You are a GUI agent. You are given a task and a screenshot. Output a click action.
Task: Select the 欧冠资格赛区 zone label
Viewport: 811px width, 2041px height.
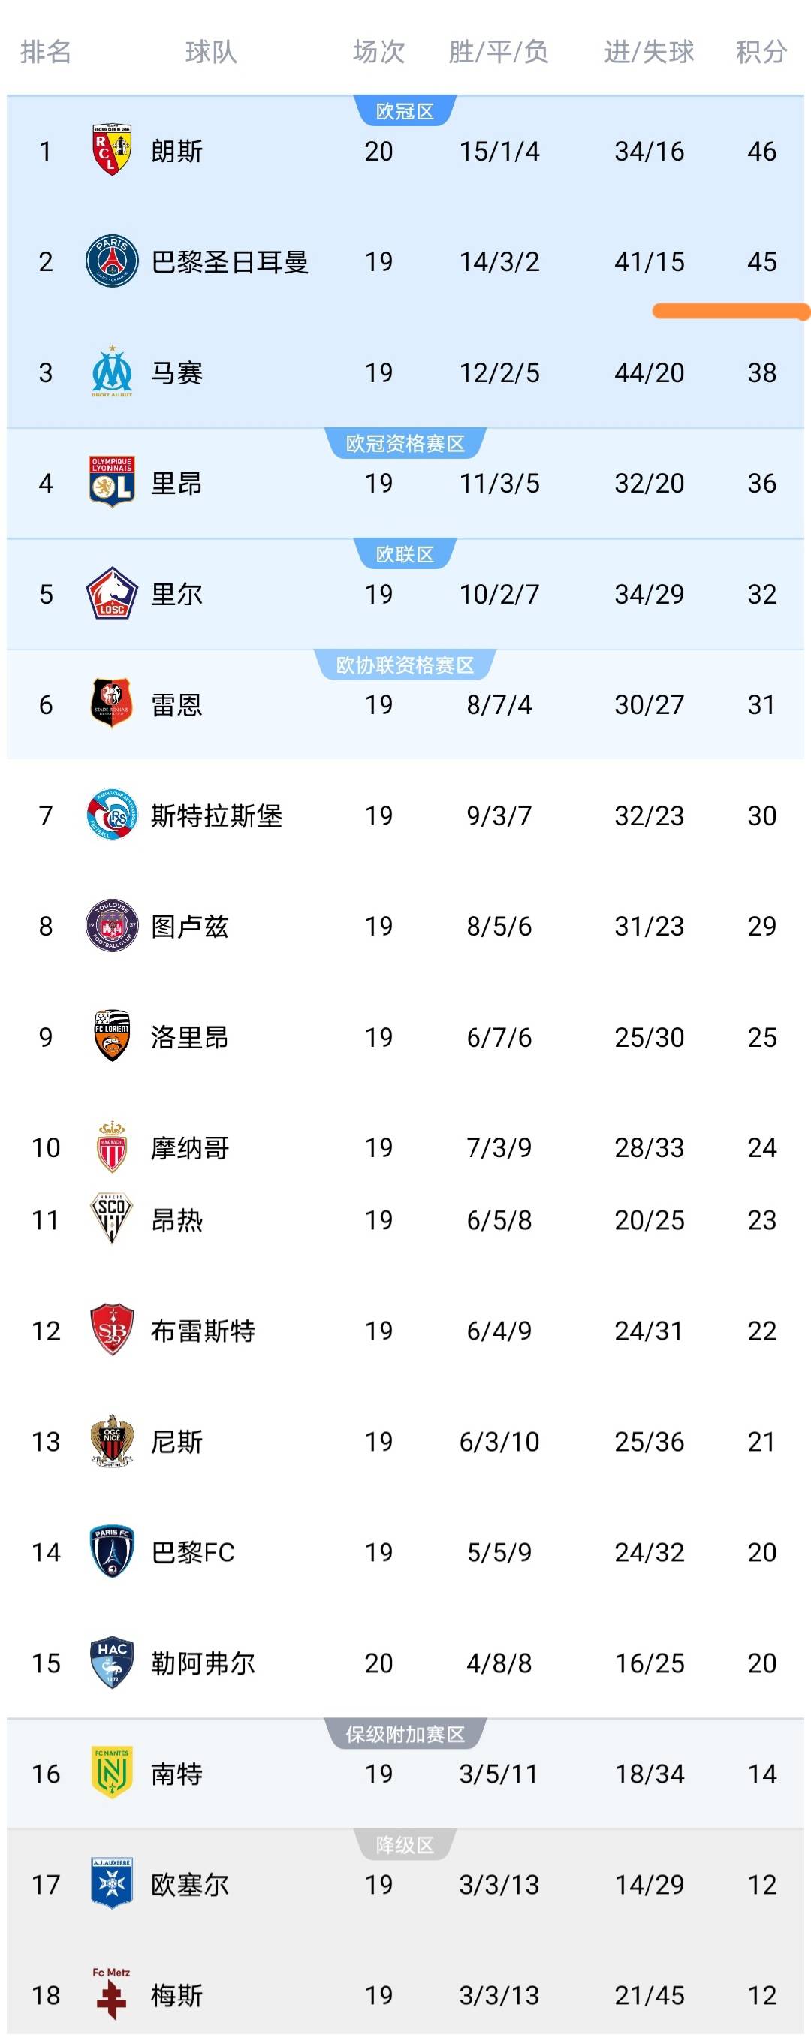pyautogui.click(x=405, y=444)
